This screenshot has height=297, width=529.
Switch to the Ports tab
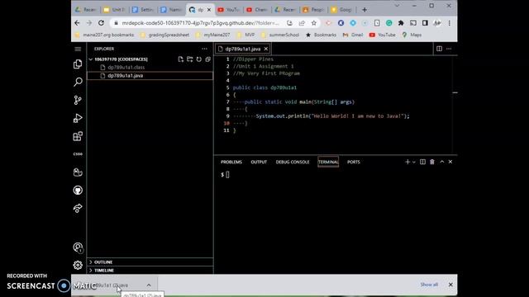(354, 162)
